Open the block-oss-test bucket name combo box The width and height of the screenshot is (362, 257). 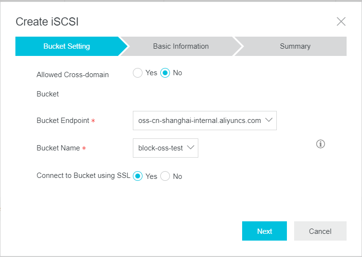click(x=166, y=148)
